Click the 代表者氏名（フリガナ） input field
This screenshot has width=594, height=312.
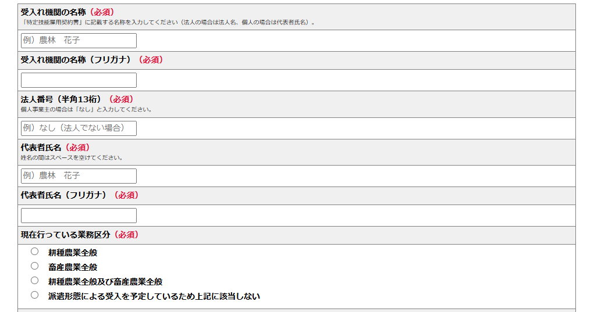point(79,216)
